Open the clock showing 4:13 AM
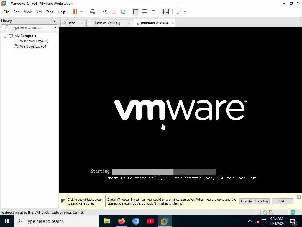This screenshot has height=227, width=302. point(277,221)
